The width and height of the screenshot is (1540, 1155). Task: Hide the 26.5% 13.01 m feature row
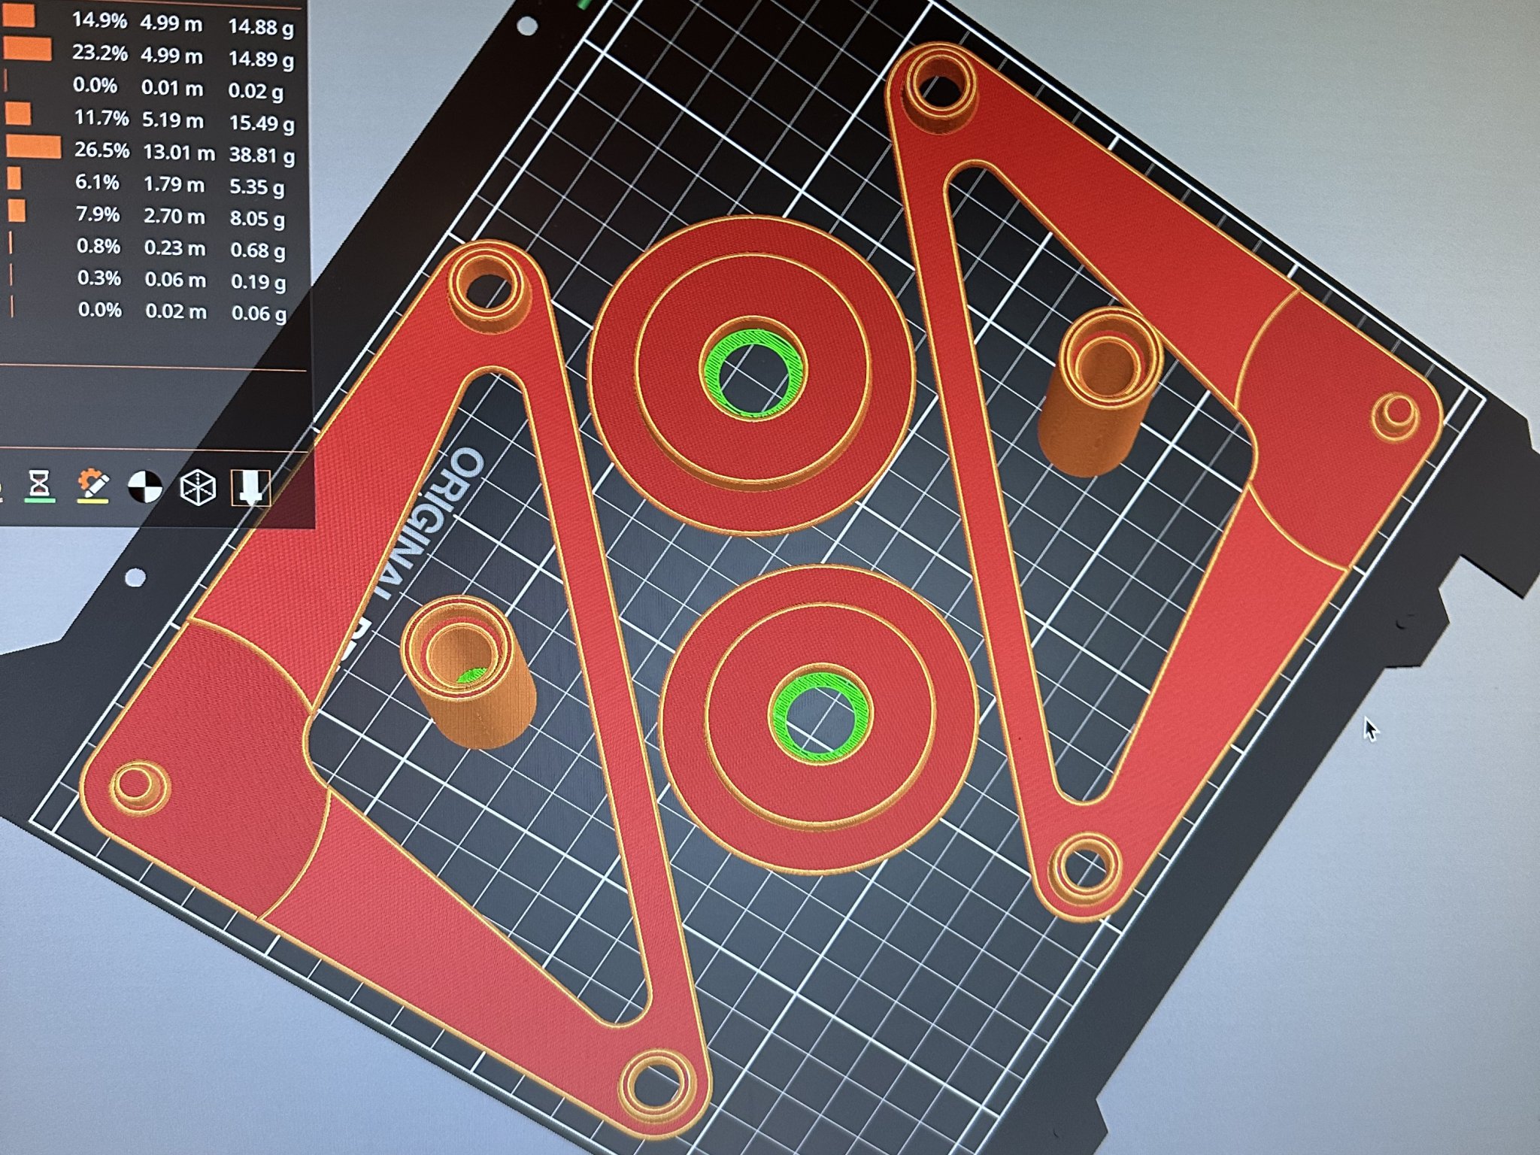coord(180,153)
